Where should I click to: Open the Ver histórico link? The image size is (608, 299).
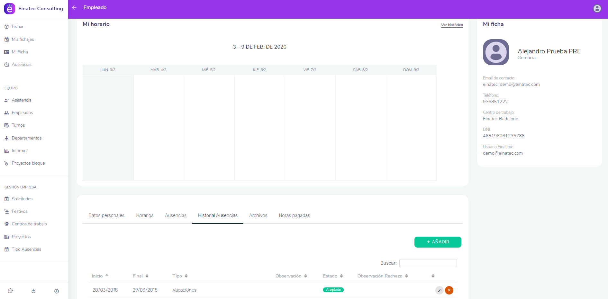pos(452,25)
